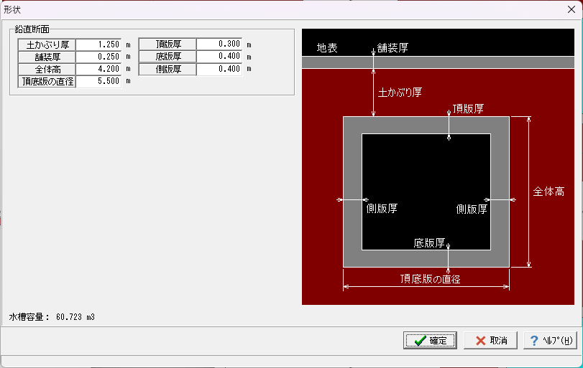Click the 土かぶり厚 value field 1.250

click(98, 44)
